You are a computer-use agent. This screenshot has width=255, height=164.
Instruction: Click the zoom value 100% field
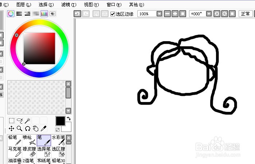(x=147, y=14)
